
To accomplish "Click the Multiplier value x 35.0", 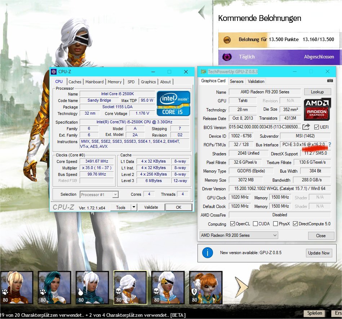I will point(97,168).
